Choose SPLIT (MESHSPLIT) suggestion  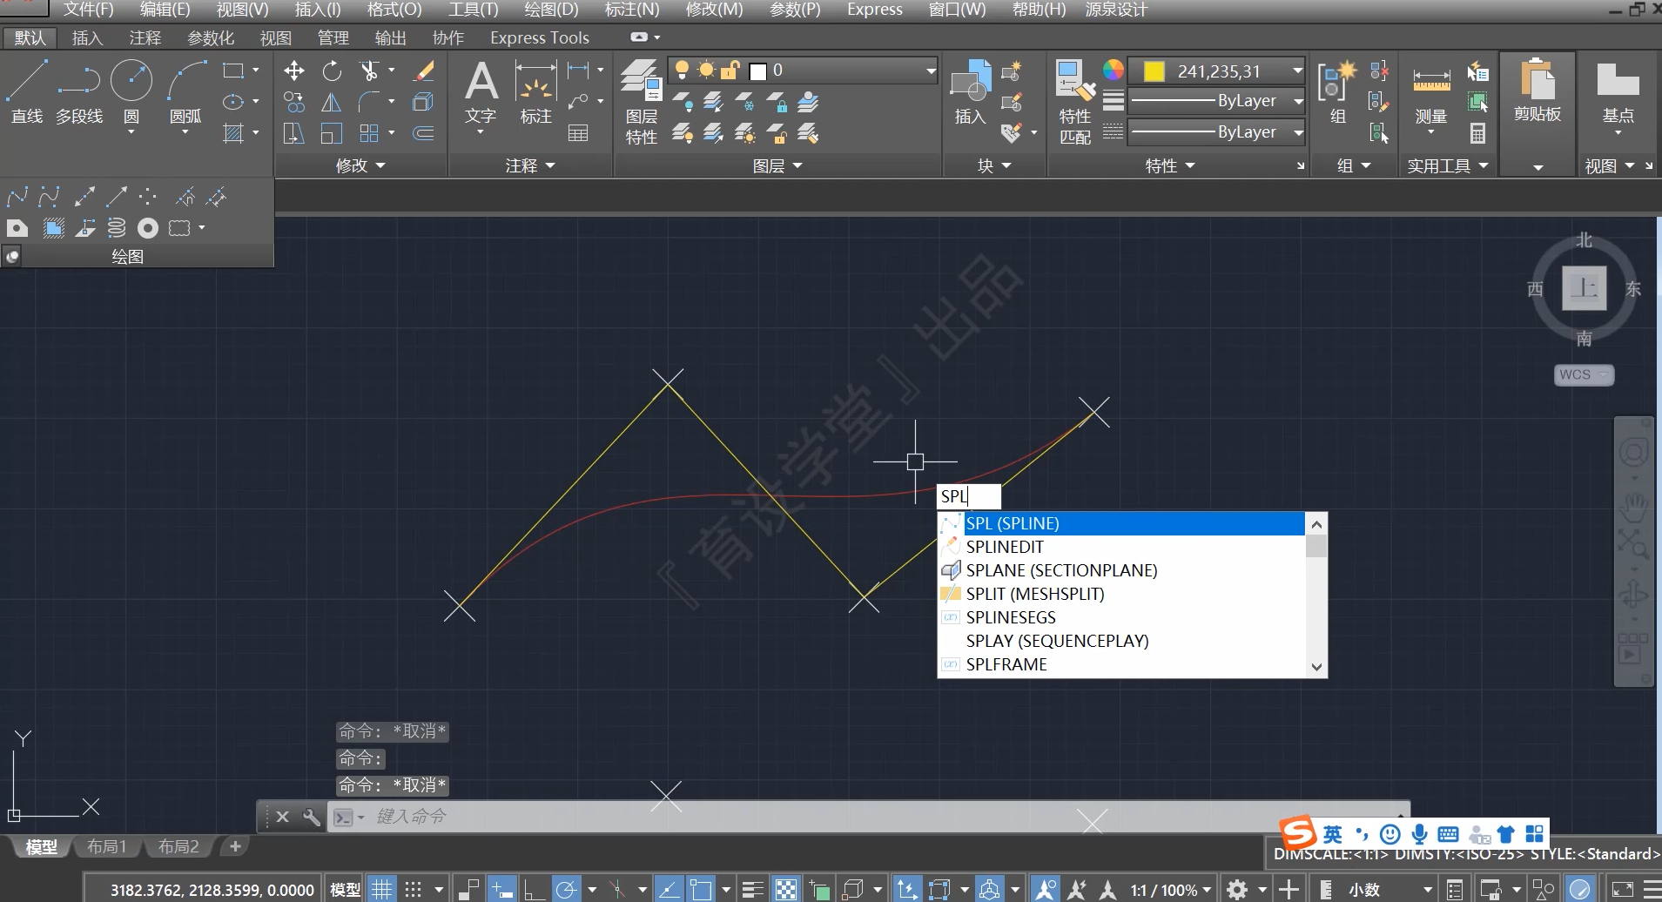click(x=1121, y=594)
